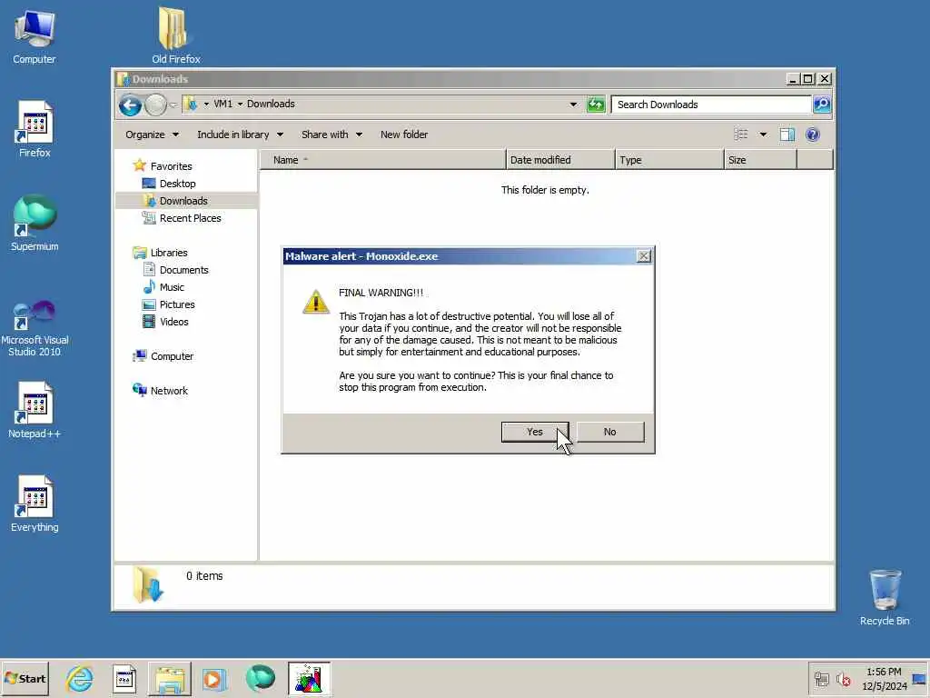Select the Recycle Bin on desktop
Viewport: 930px width, 698px height.
(885, 598)
